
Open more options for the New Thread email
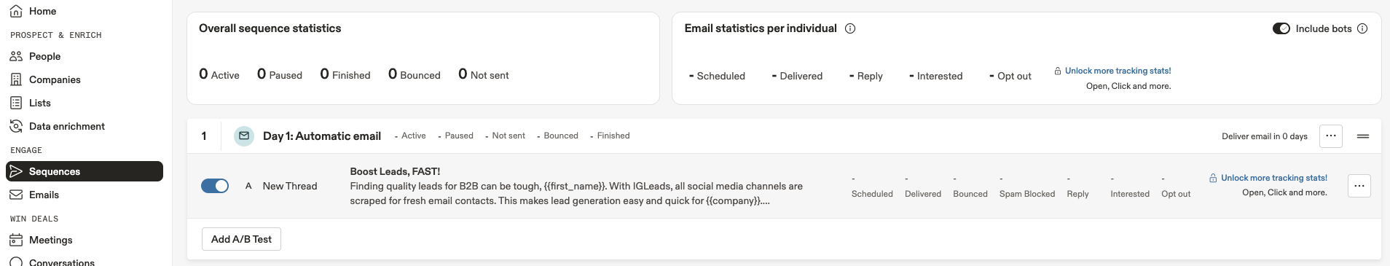pos(1359,186)
